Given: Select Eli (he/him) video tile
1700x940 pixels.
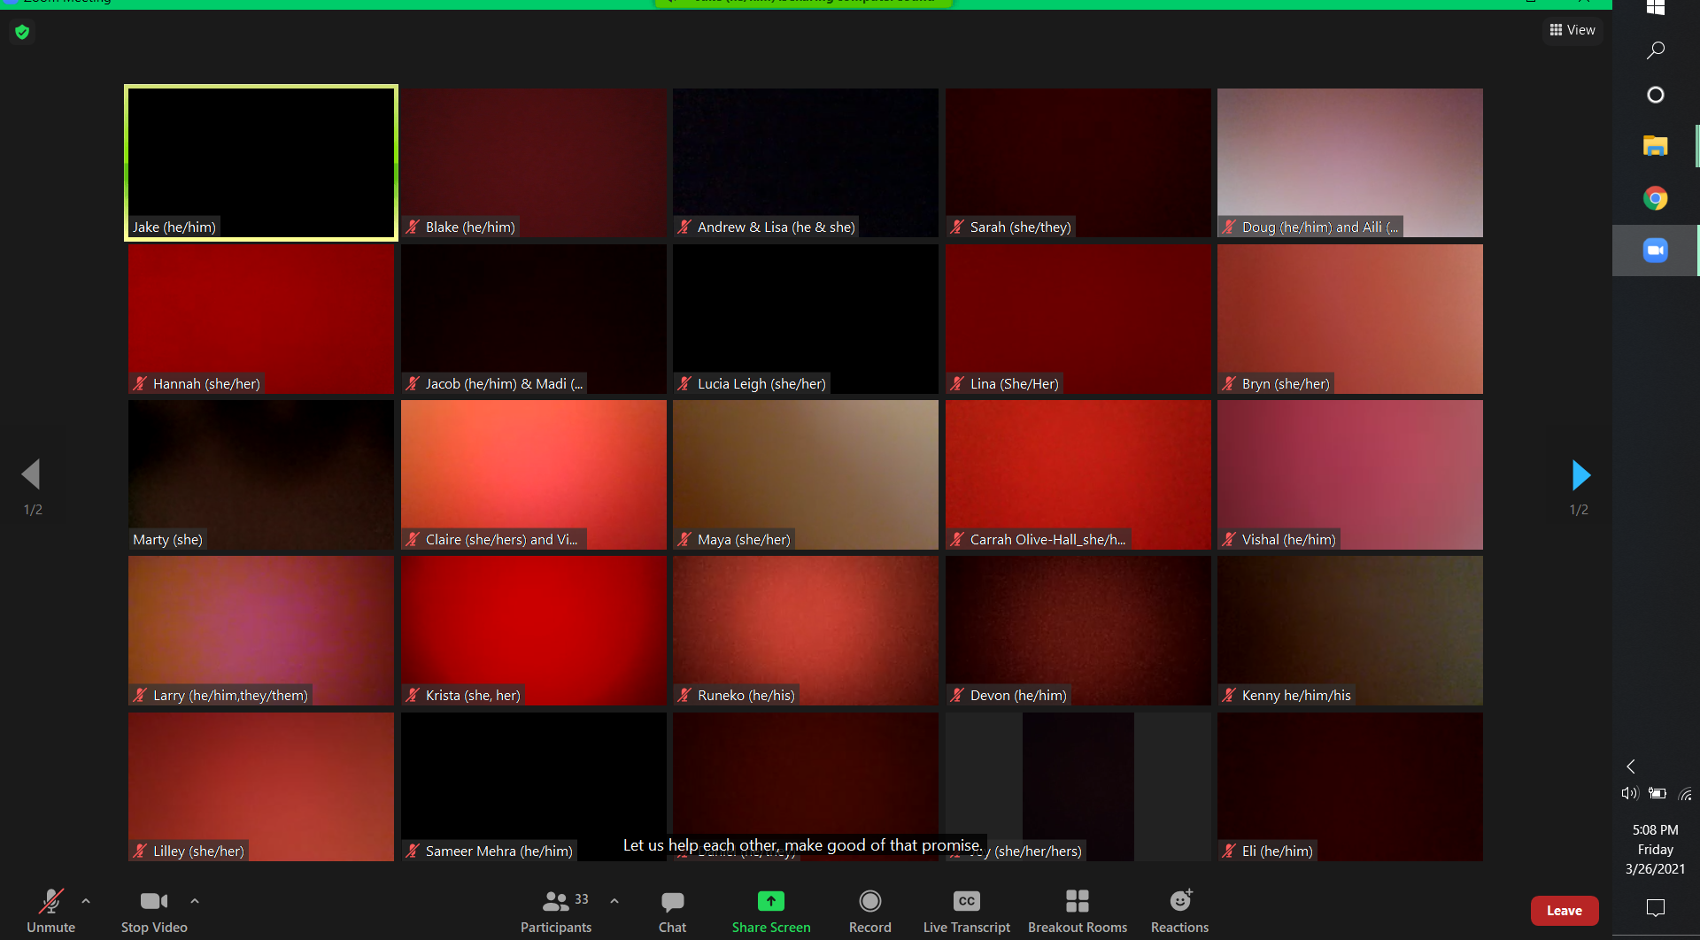Looking at the screenshot, I should coord(1350,787).
